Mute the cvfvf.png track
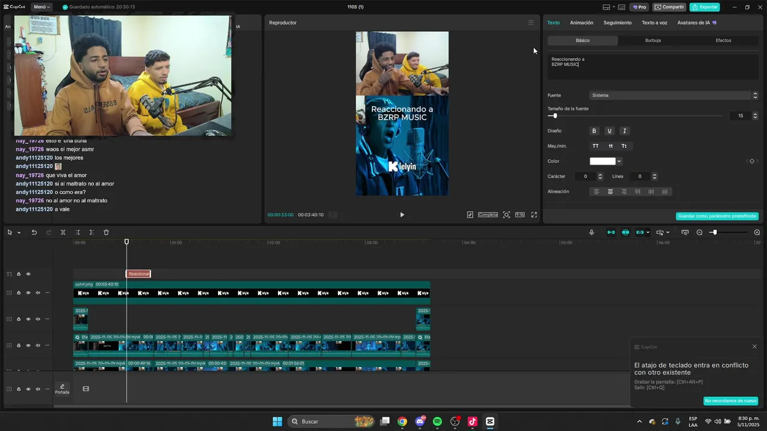 point(38,293)
